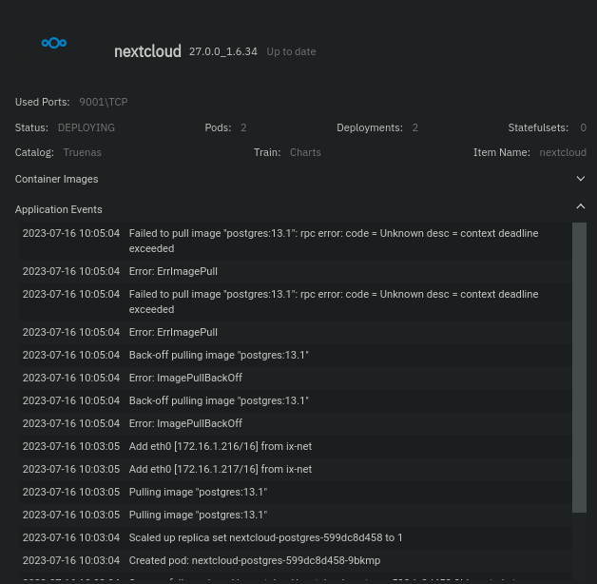
Task: Click the first Pulling image postgres:13.1 event
Action: click(x=295, y=493)
